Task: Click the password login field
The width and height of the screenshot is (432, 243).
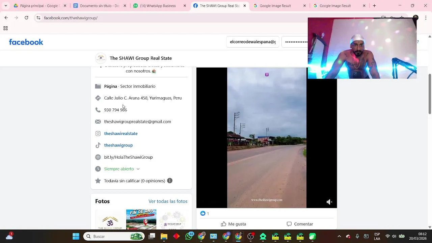Action: [295, 42]
